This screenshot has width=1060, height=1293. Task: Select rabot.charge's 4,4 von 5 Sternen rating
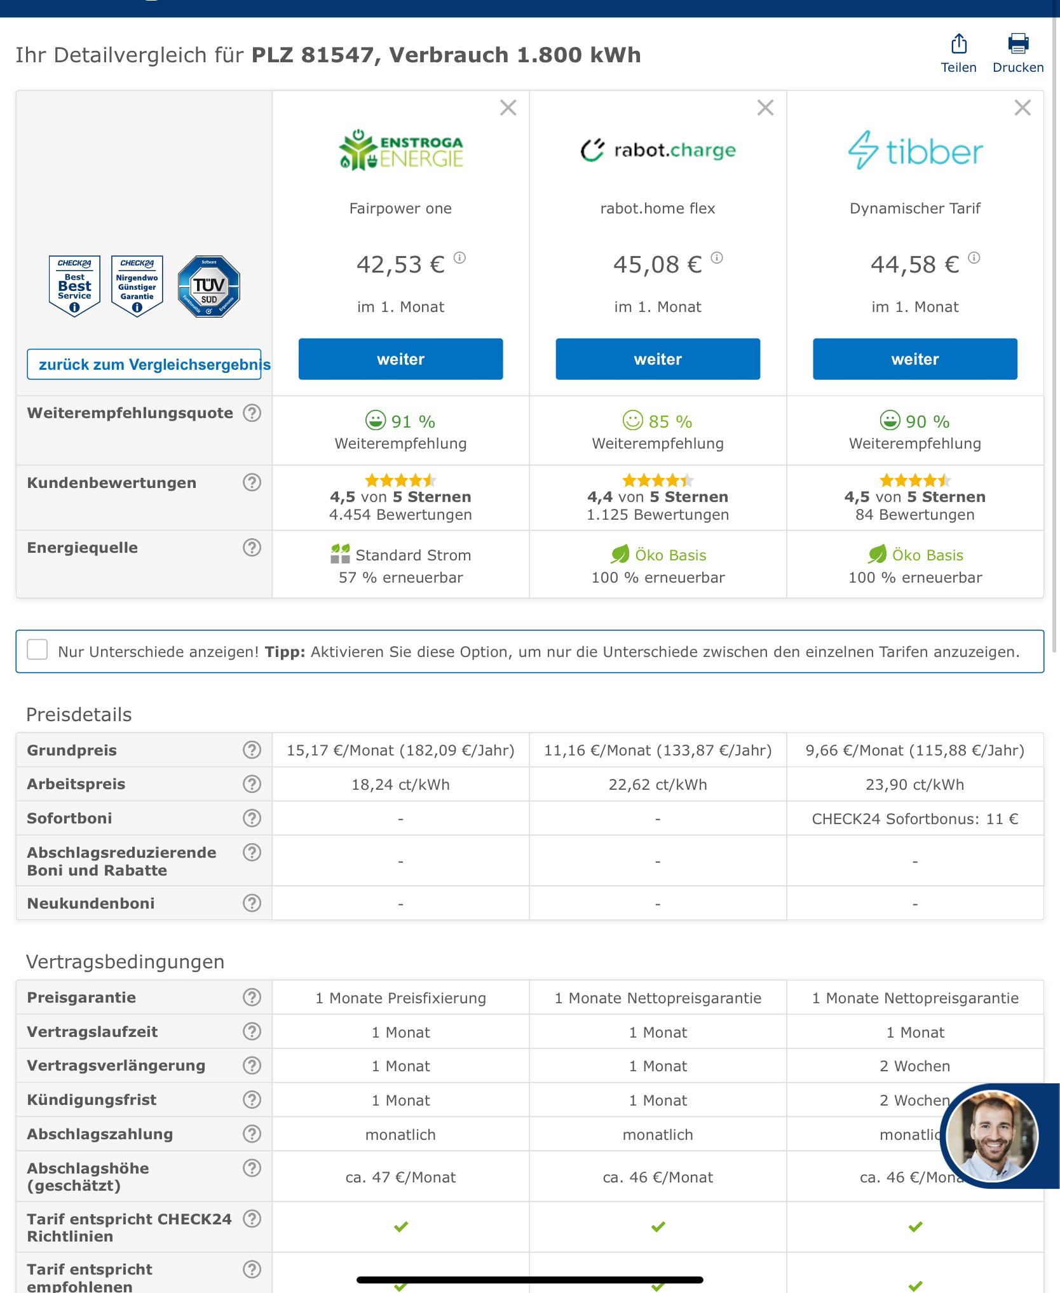point(658,497)
